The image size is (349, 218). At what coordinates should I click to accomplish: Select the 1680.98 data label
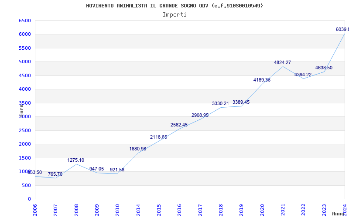point(138,149)
